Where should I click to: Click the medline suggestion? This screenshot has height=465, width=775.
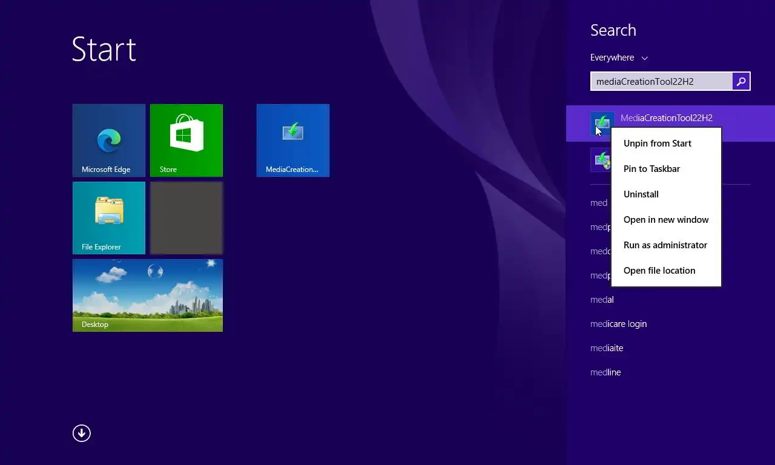coord(605,372)
